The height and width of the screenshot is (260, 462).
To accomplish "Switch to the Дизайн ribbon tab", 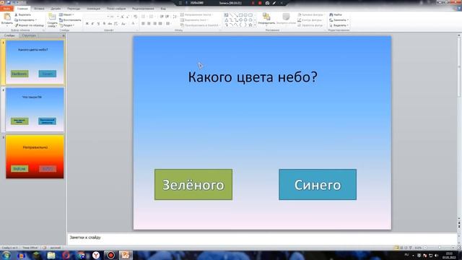I will 56,9.
